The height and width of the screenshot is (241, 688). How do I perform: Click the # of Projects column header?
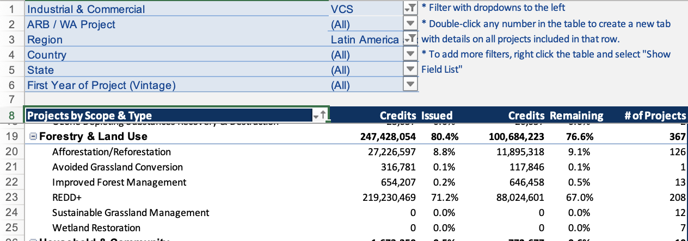(x=655, y=116)
